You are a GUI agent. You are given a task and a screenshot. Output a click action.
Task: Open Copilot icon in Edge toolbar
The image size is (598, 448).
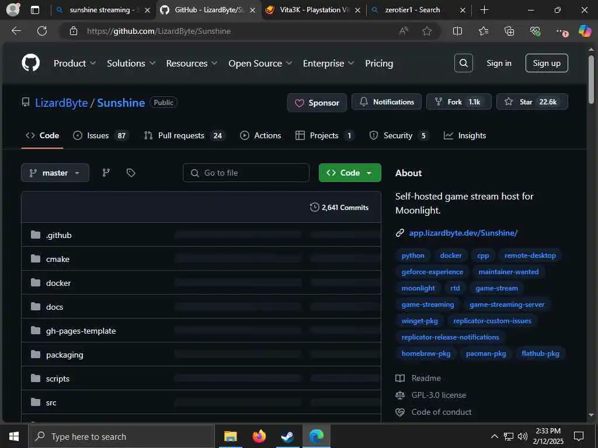click(x=585, y=31)
